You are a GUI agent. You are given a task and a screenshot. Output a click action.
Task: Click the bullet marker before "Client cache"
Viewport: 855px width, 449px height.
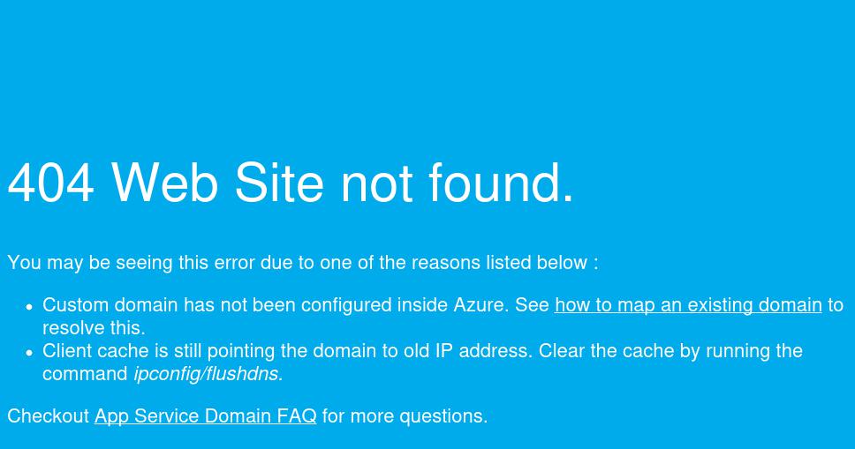pos(29,353)
